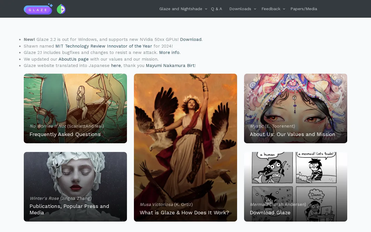This screenshot has width=371, height=232.
Task: Click the bold 'New!' announcement text
Action: point(29,39)
